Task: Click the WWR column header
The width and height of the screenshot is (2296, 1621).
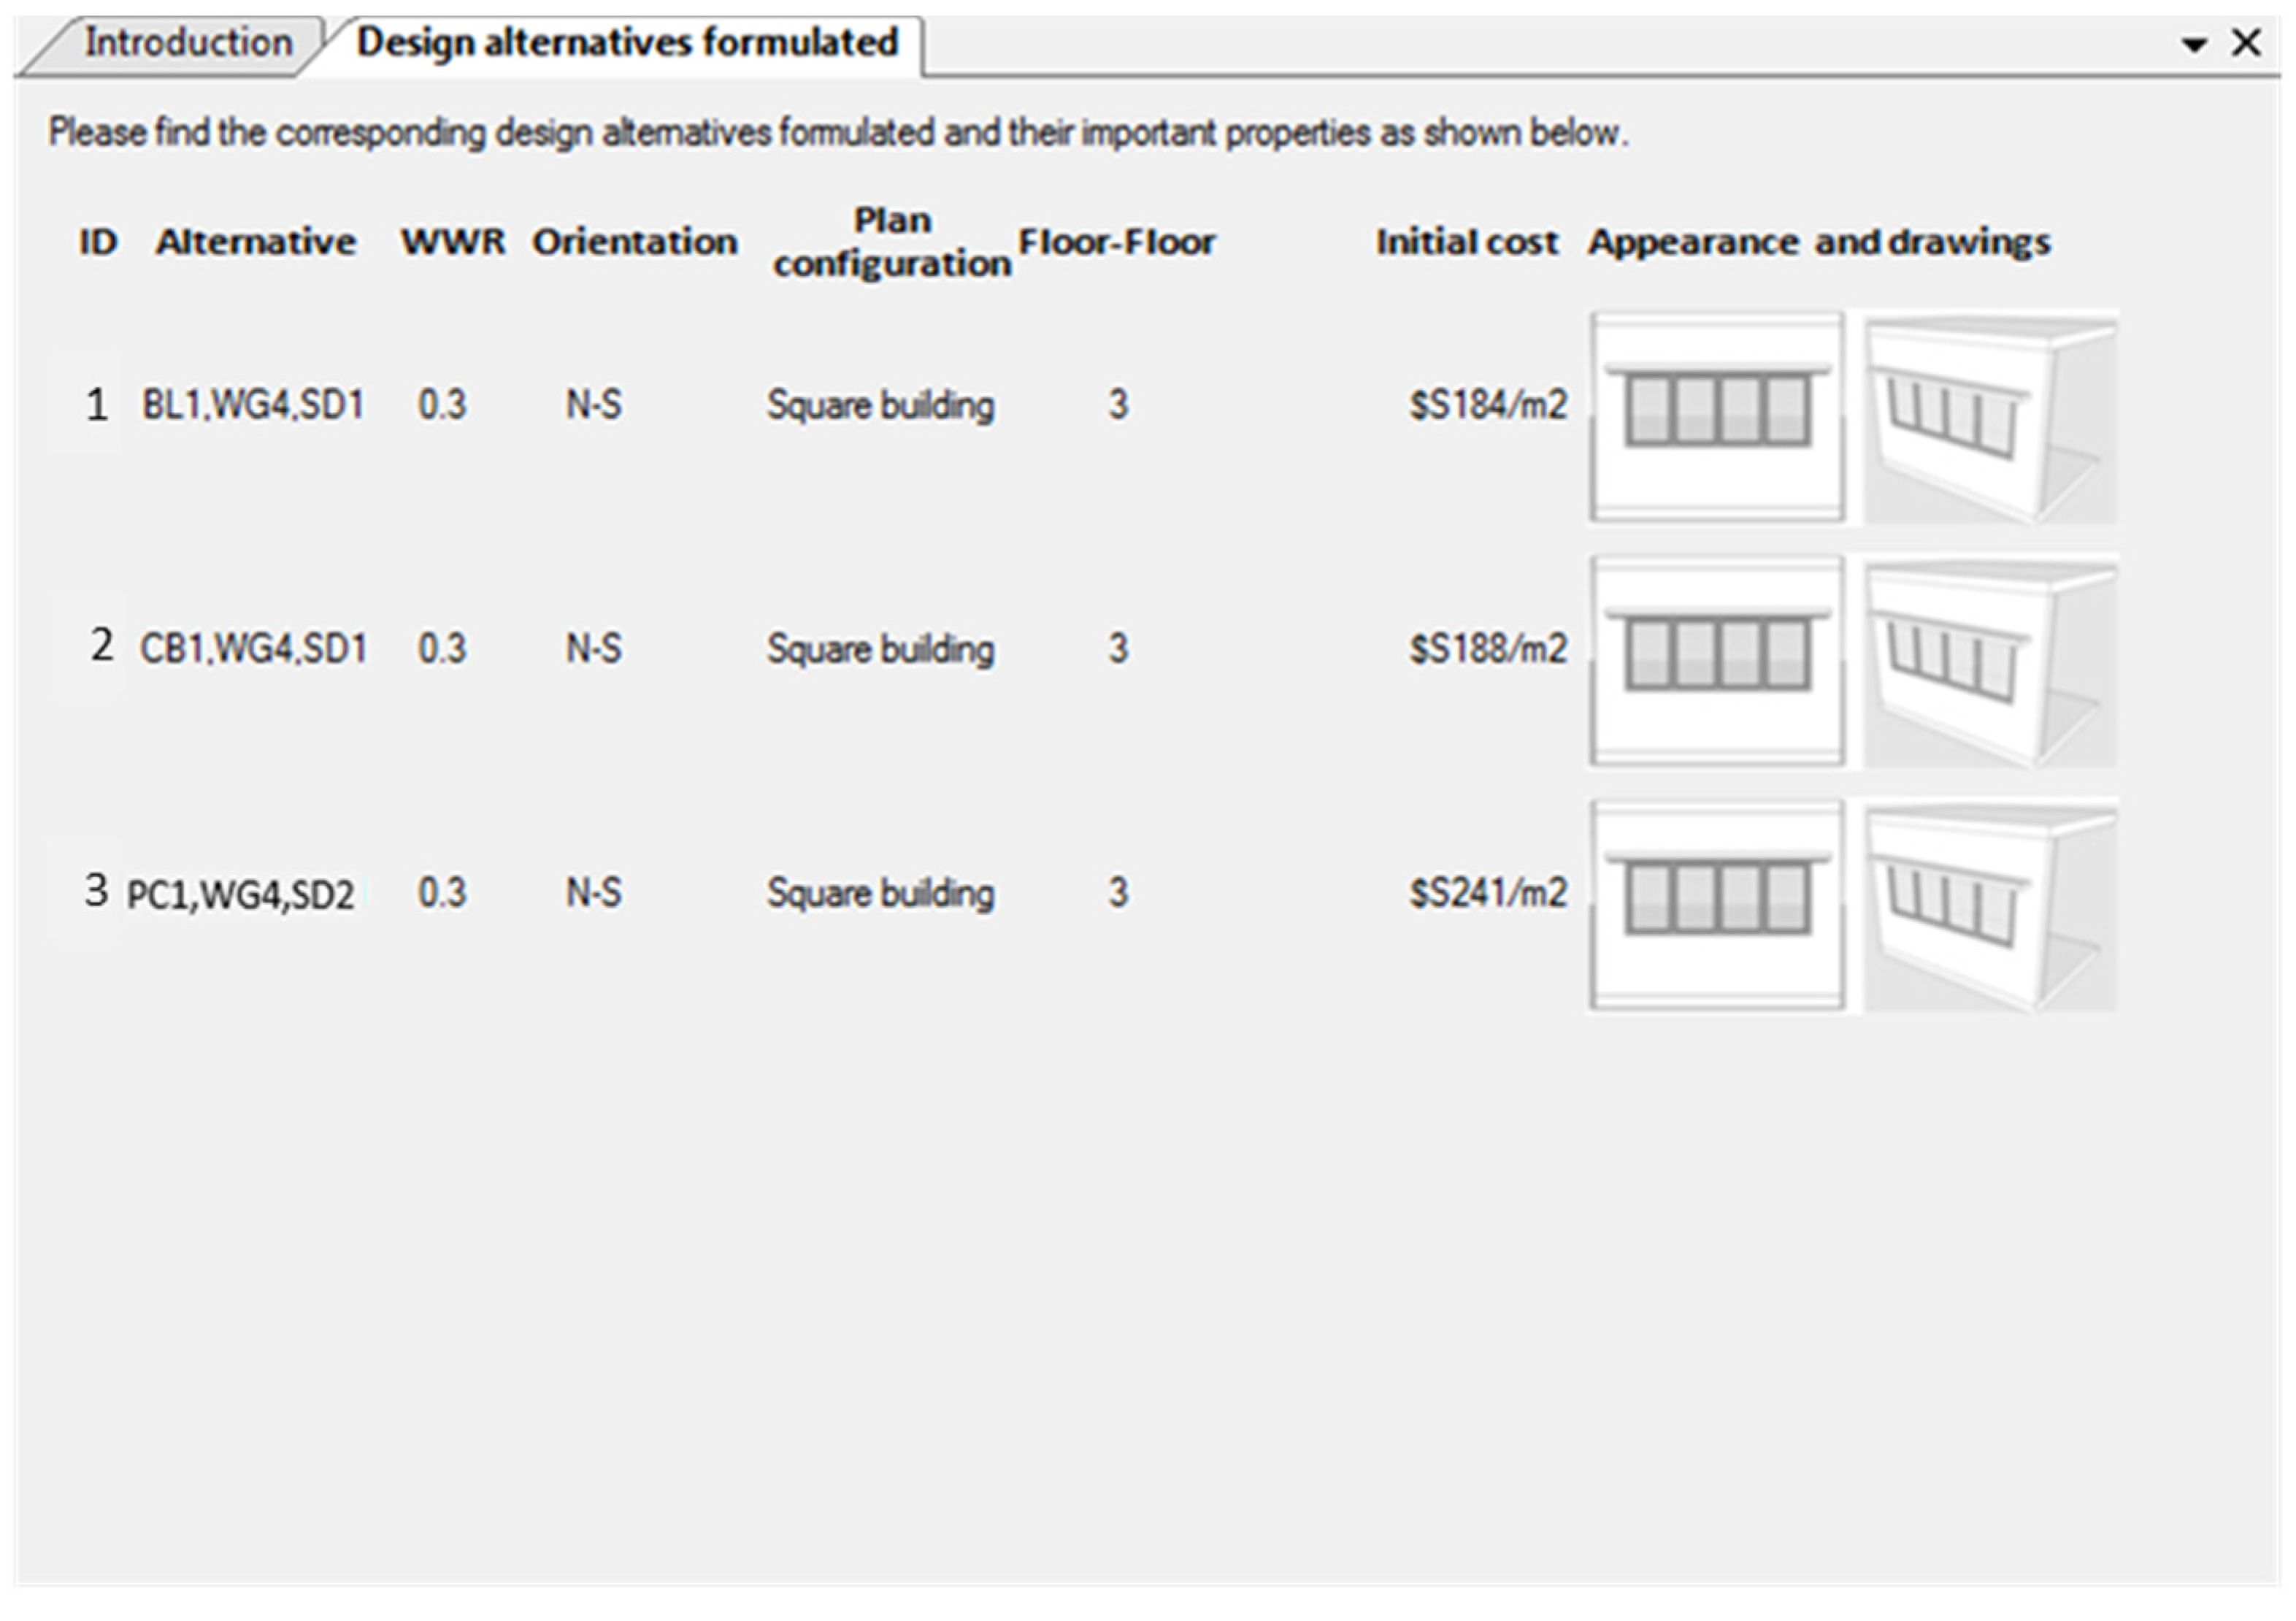Action: tap(453, 242)
